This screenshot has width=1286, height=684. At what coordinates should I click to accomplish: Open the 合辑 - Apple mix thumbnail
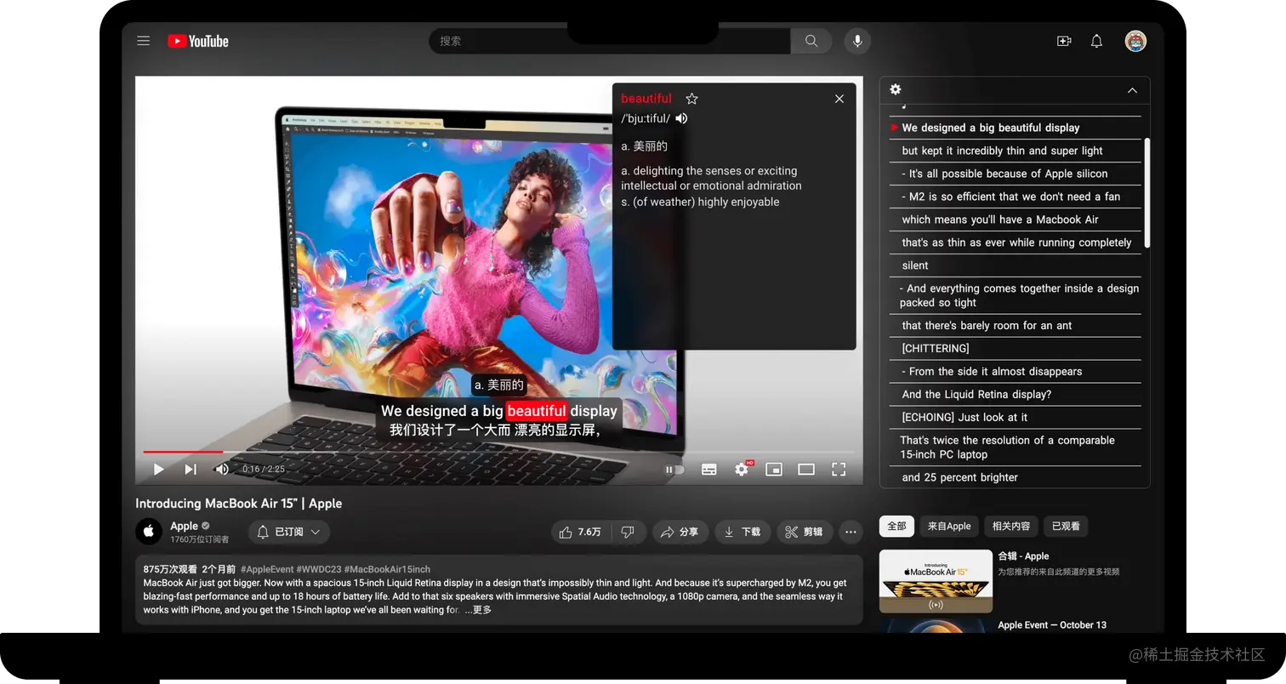936,581
